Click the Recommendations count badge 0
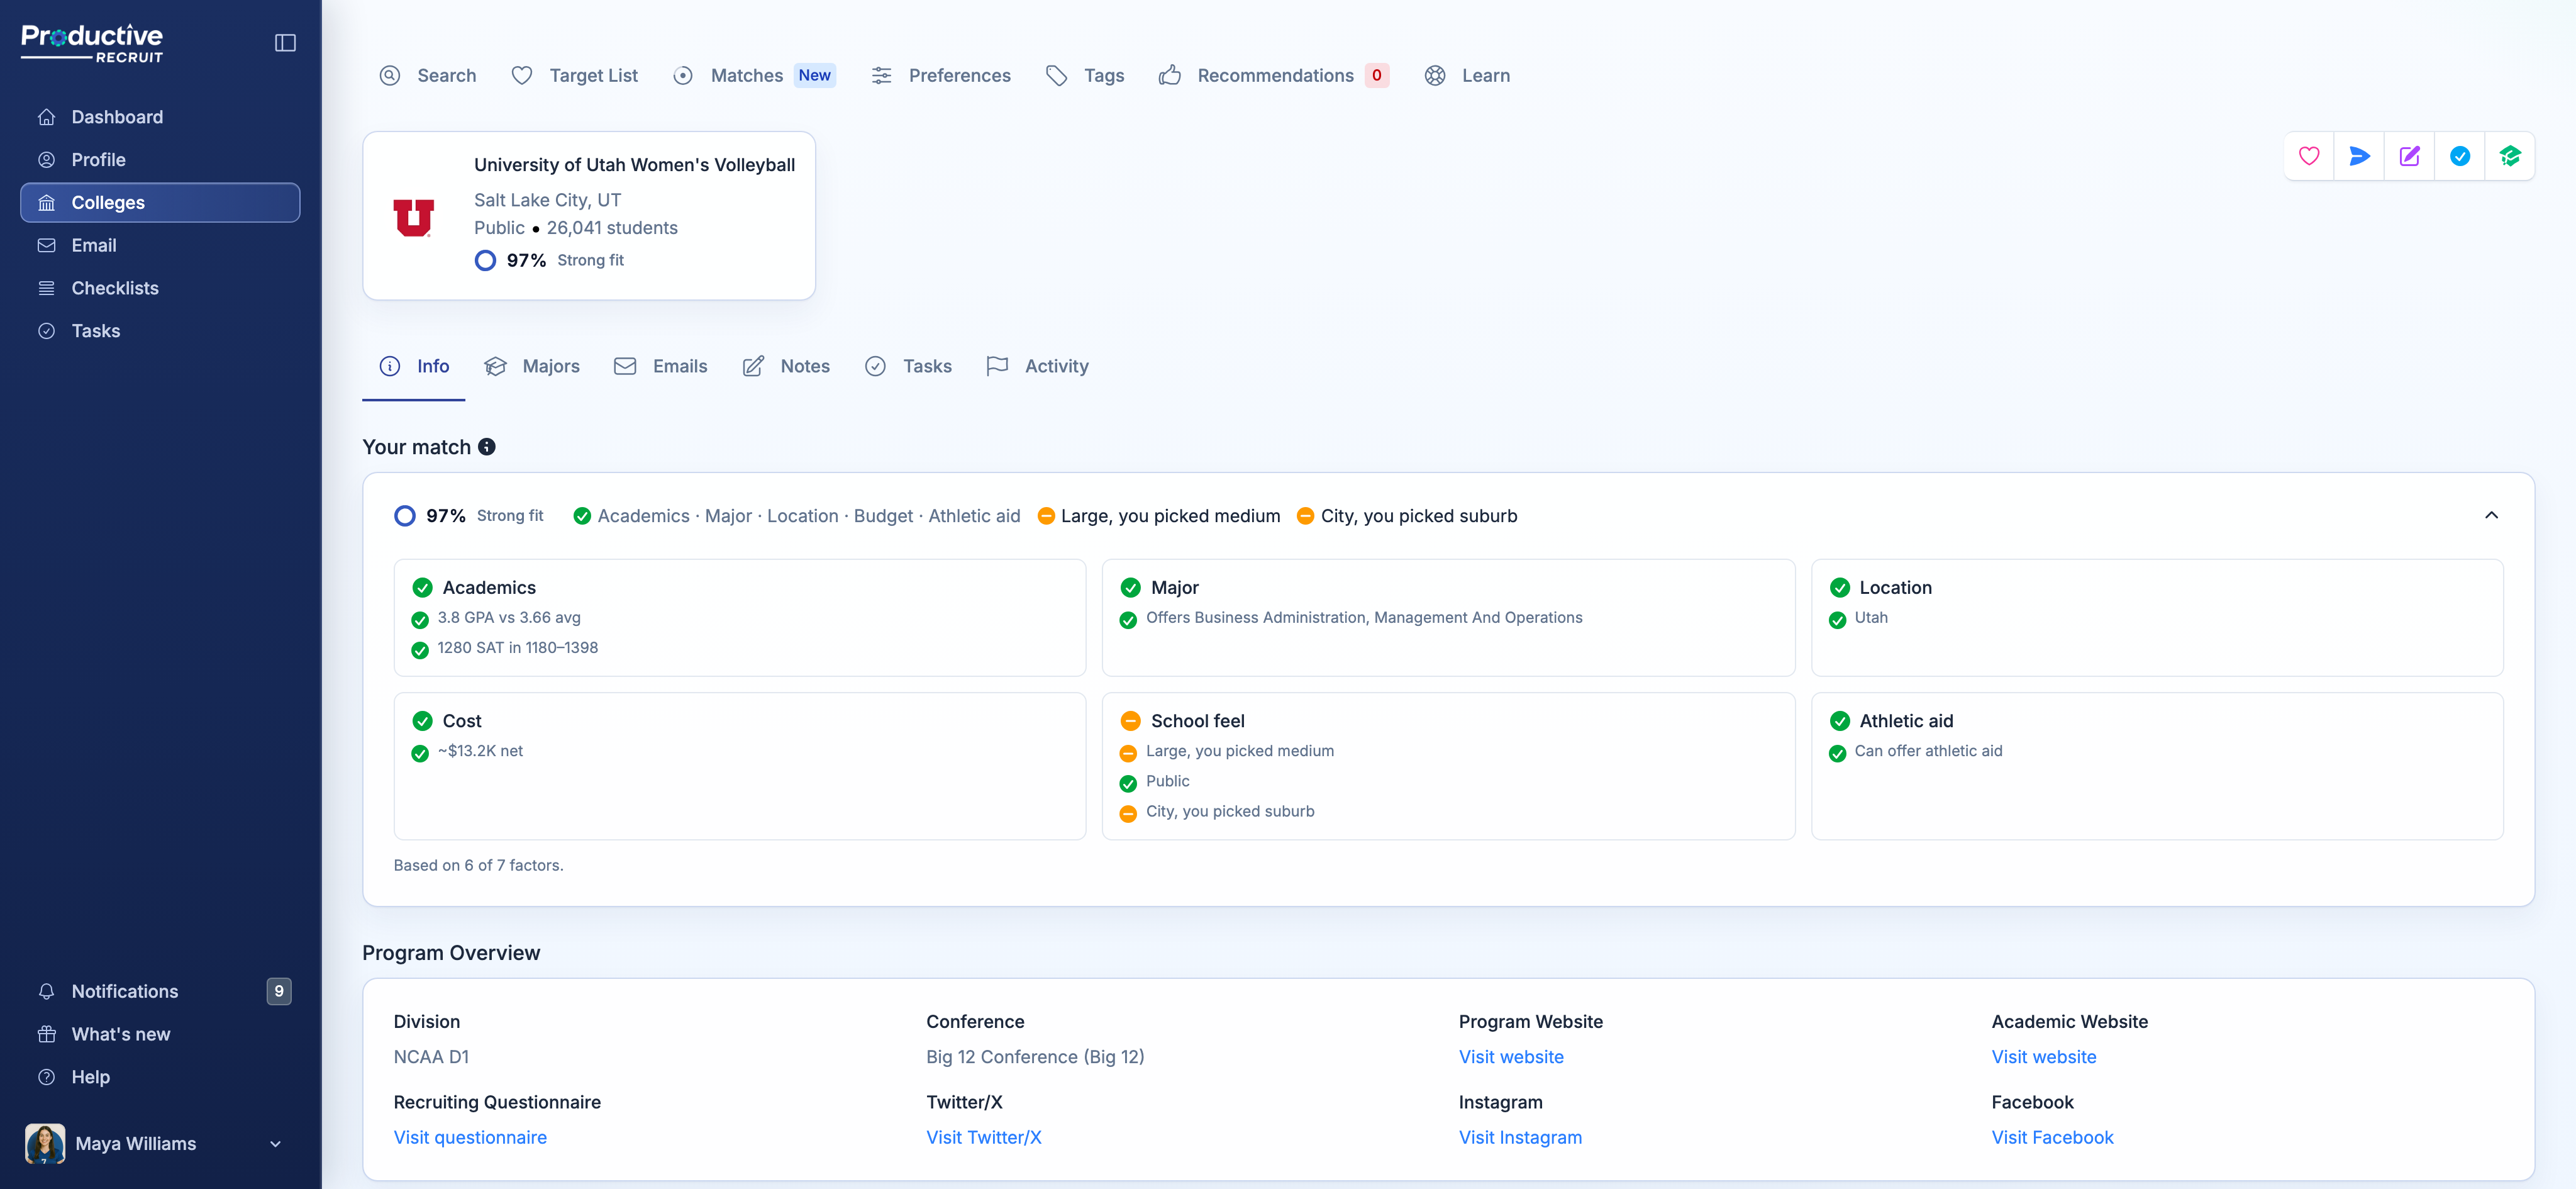 click(x=1377, y=75)
